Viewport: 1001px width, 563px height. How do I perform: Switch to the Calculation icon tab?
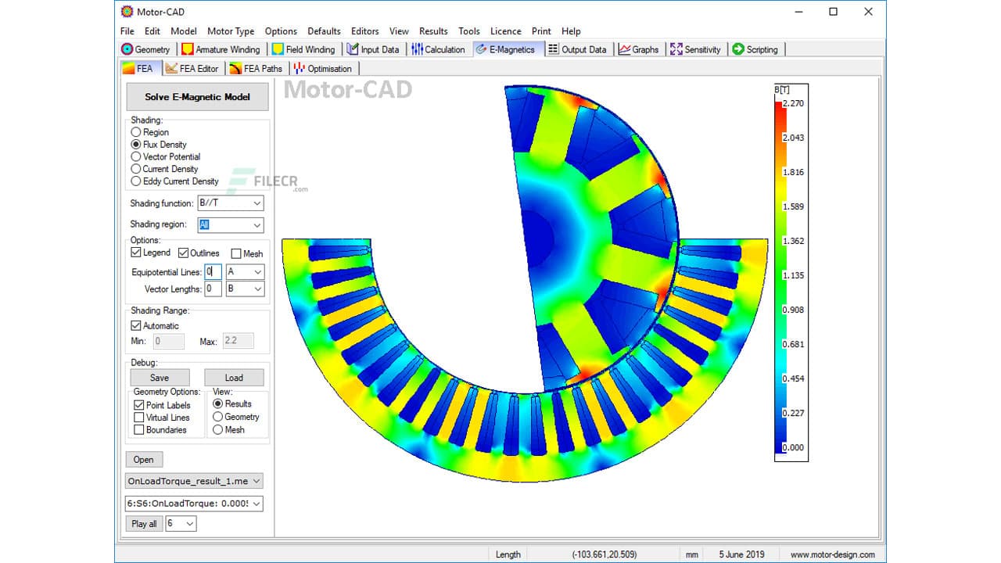417,48
